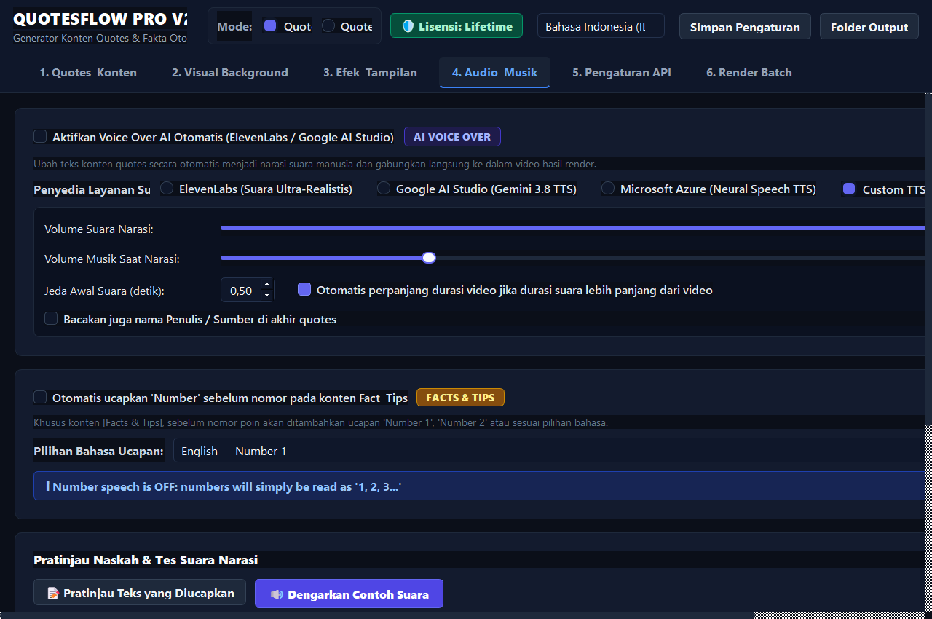Enable Aktifkan Voice Over AI Otomatis checkbox

[x=40, y=137]
